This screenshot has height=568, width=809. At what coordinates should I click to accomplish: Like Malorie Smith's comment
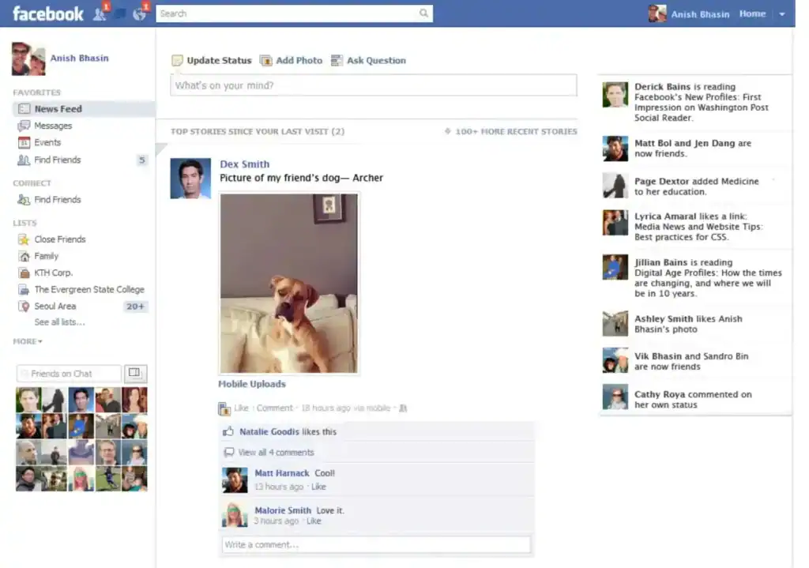(x=314, y=521)
